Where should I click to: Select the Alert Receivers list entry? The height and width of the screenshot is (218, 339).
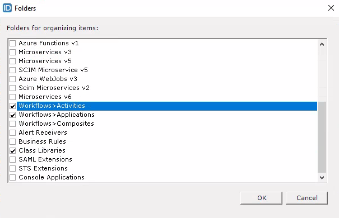tap(43, 132)
